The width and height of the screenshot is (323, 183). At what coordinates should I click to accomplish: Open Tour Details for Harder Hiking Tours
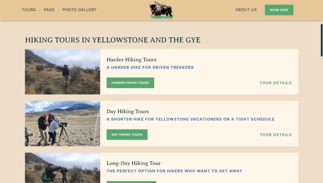tap(276, 83)
